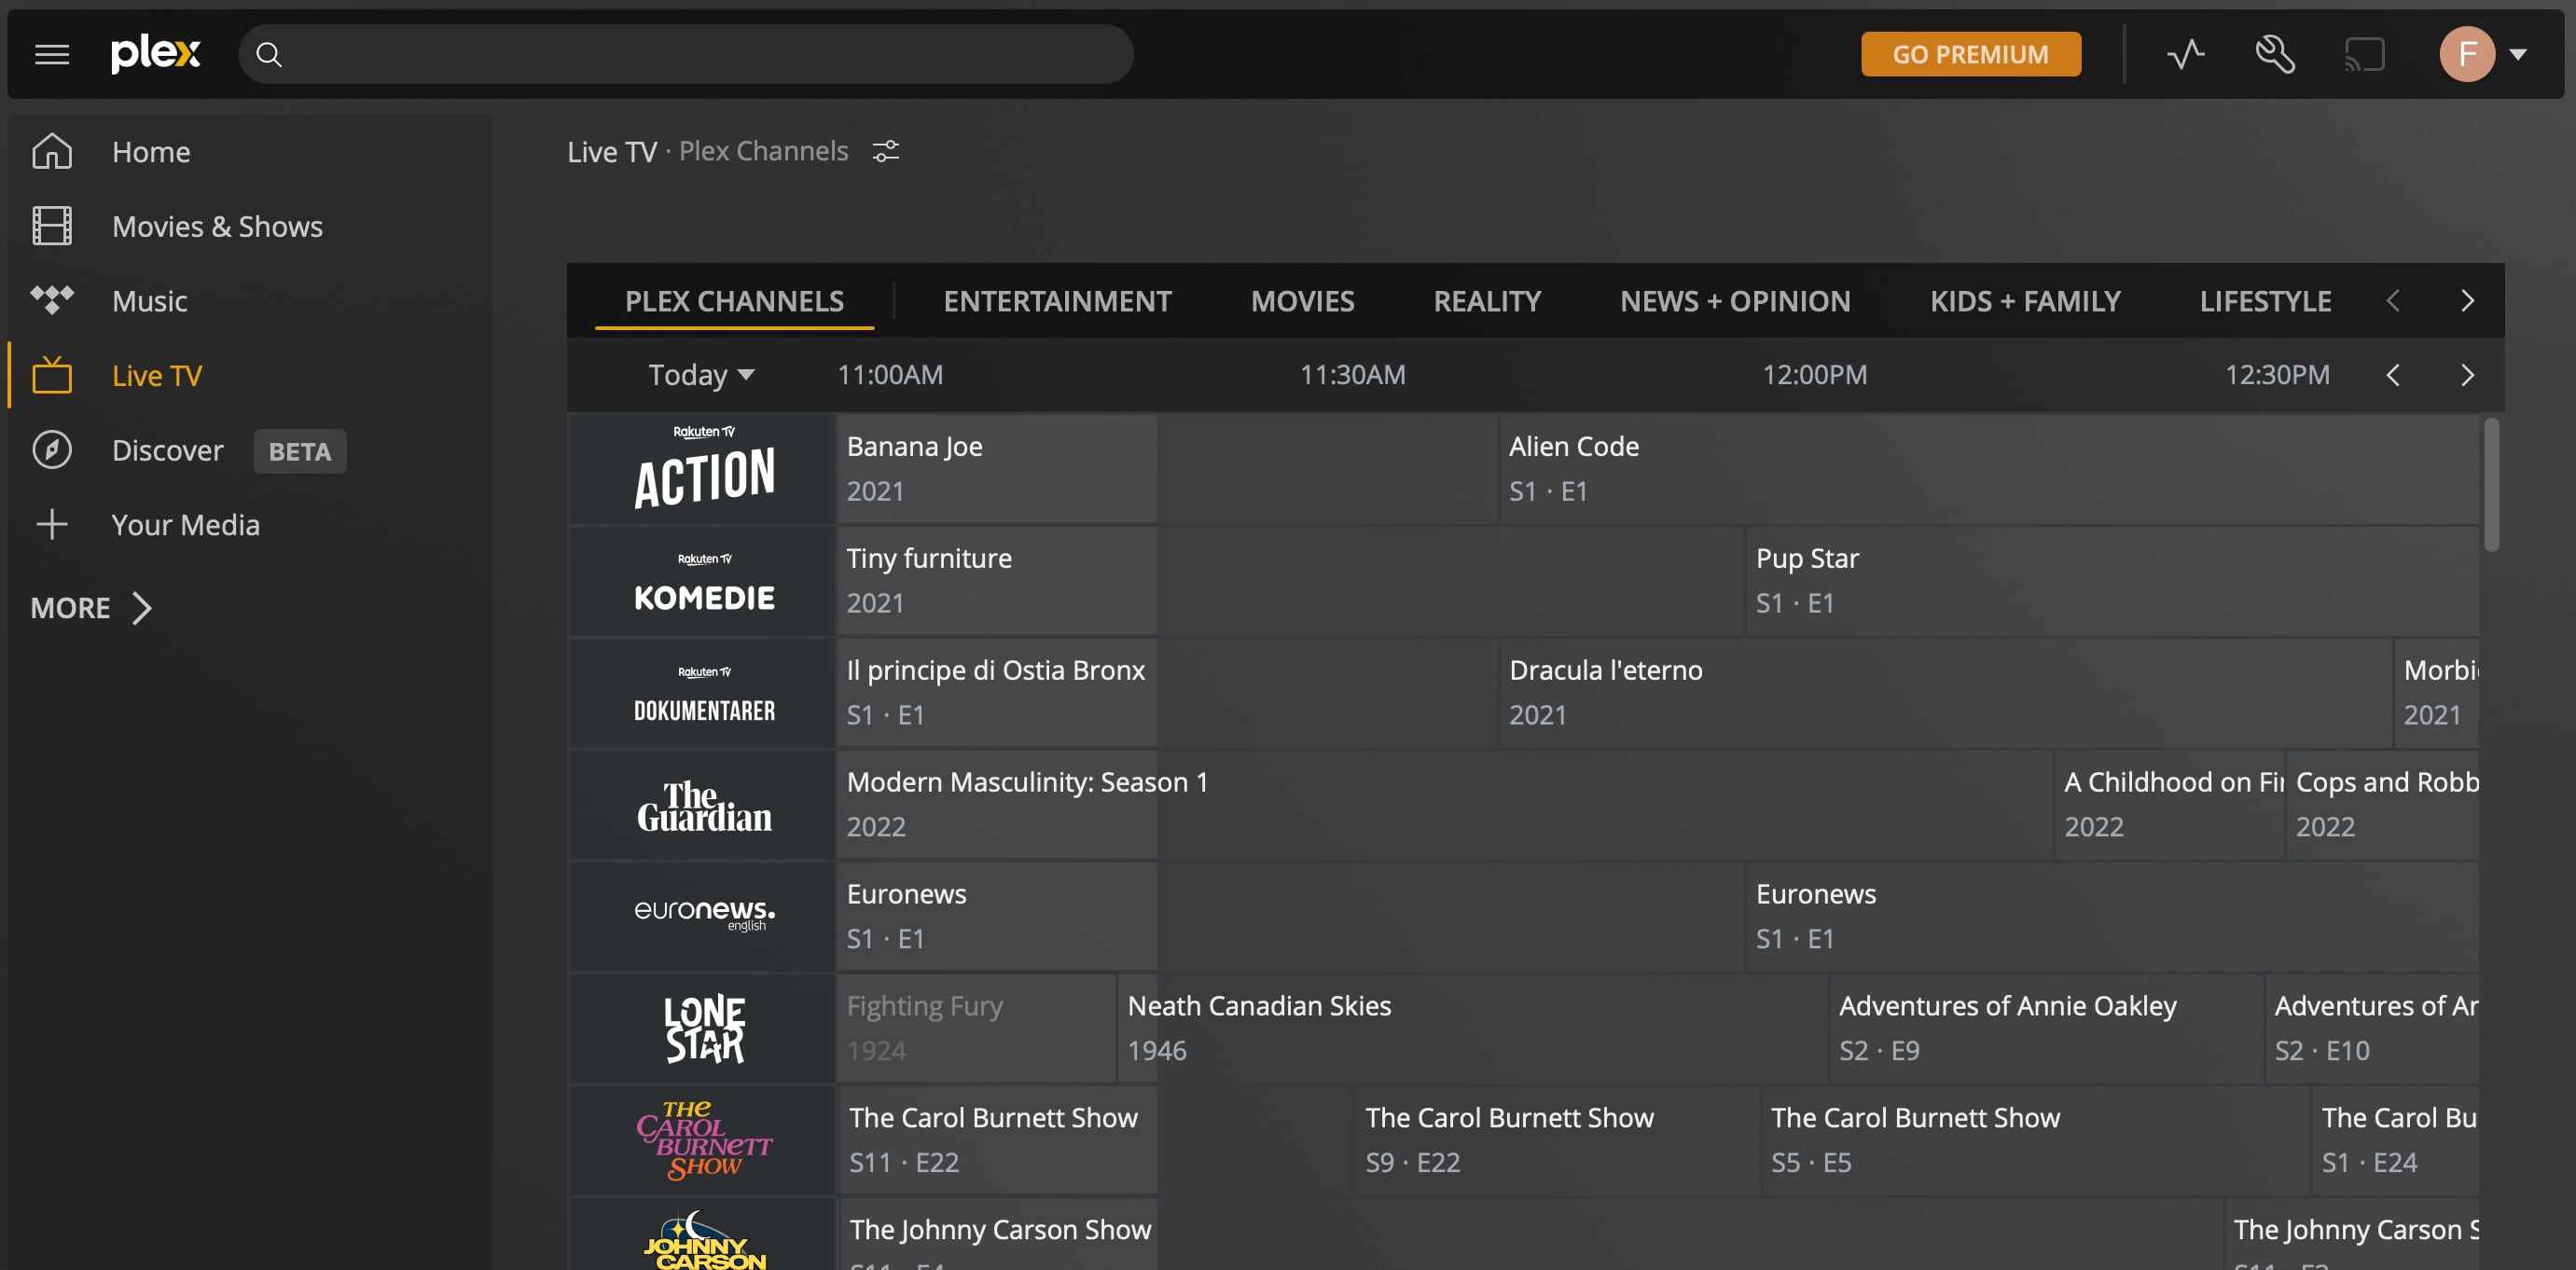2576x1270 pixels.
Task: Click into the search field
Action: 685,54
